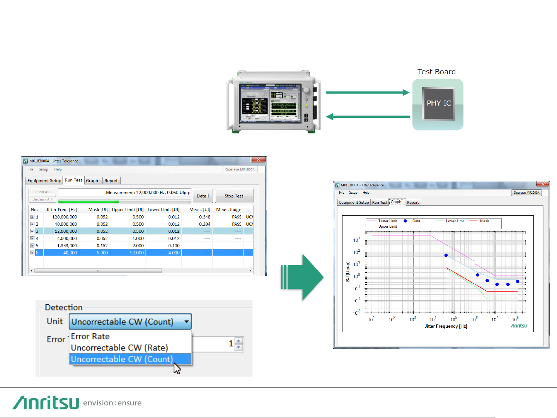Click Graph window title icon
Screen dimensions: 557x418
coord(337,185)
